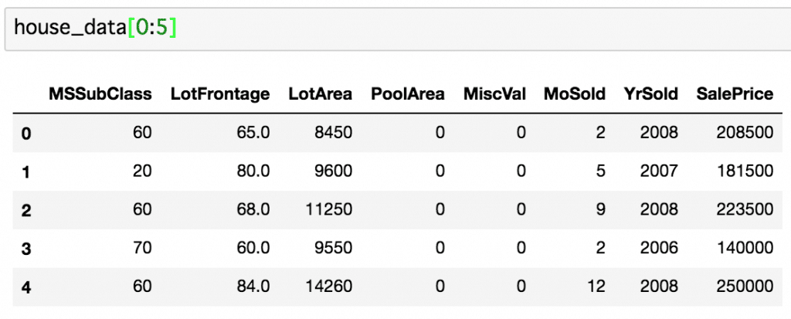Click the SalePrice column header
The width and height of the screenshot is (791, 319).
(x=735, y=94)
